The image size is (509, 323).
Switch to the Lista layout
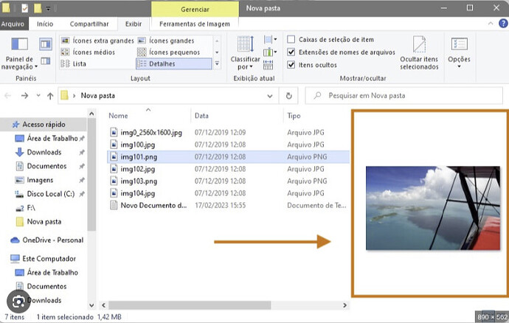[x=79, y=64]
